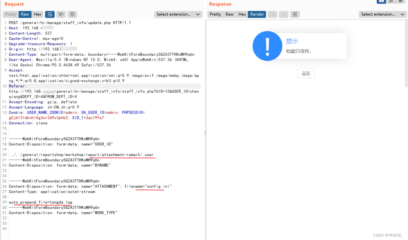Click the name="BYNAME" Content-Disposition line
This screenshot has width=408, height=240.
click(x=60, y=165)
